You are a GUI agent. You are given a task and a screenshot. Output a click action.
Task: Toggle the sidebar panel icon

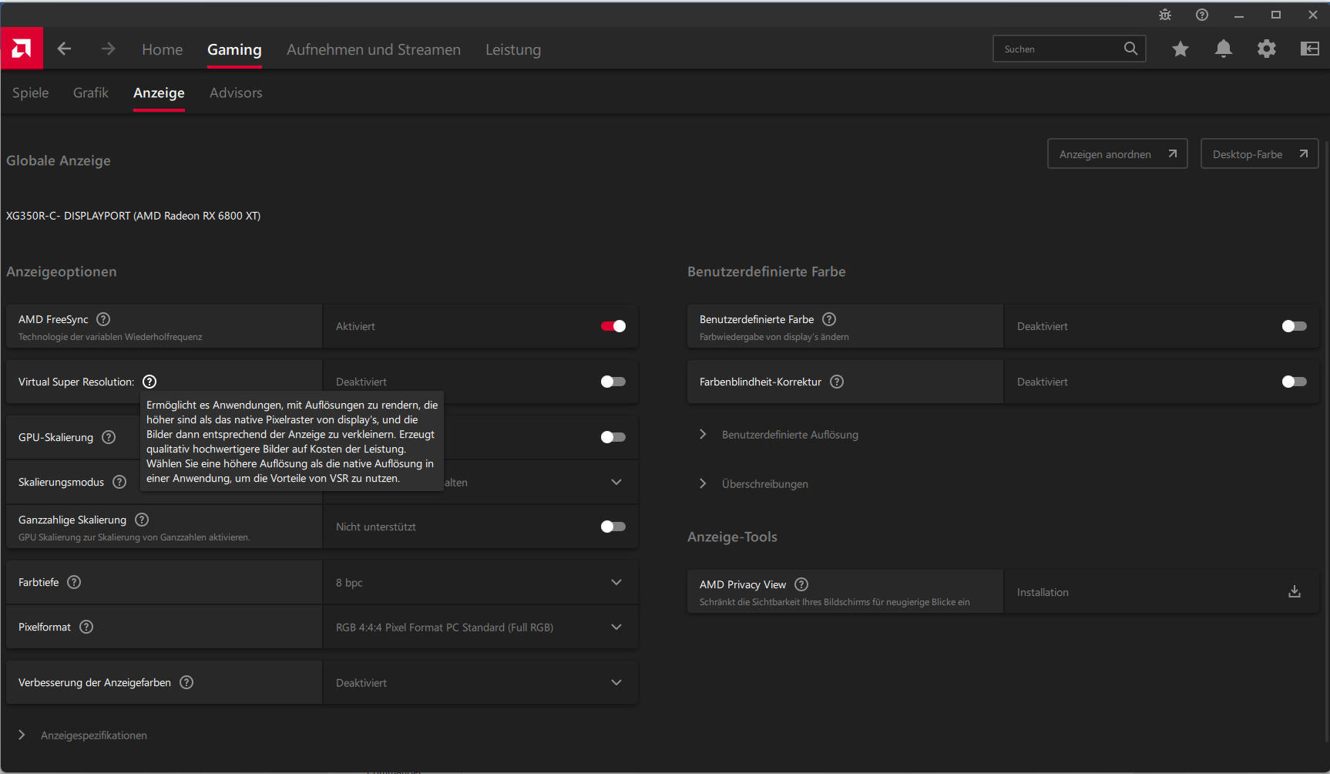[x=1309, y=49]
